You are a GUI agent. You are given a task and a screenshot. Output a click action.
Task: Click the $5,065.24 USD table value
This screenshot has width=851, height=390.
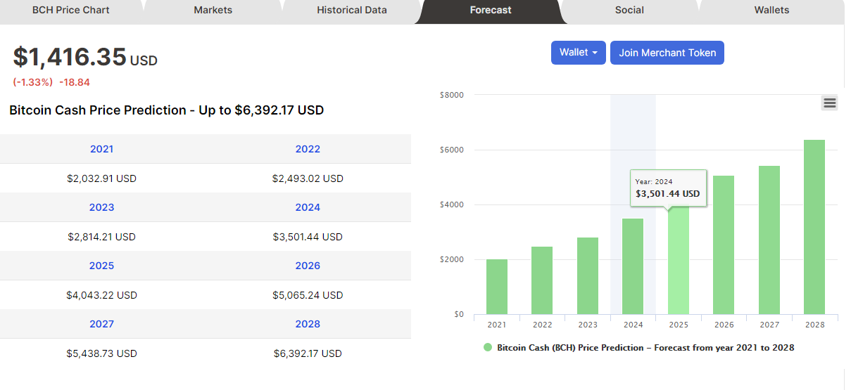[x=308, y=295]
